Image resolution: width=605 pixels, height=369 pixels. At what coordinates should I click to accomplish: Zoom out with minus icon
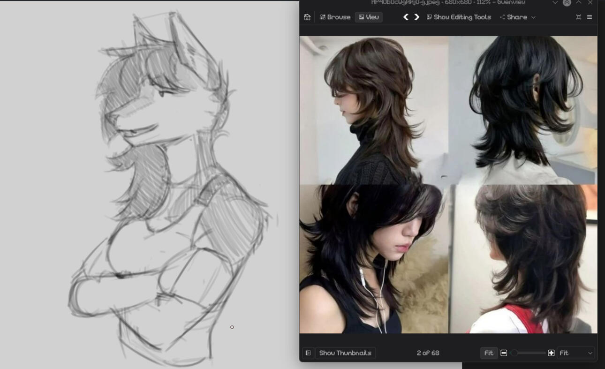point(504,353)
